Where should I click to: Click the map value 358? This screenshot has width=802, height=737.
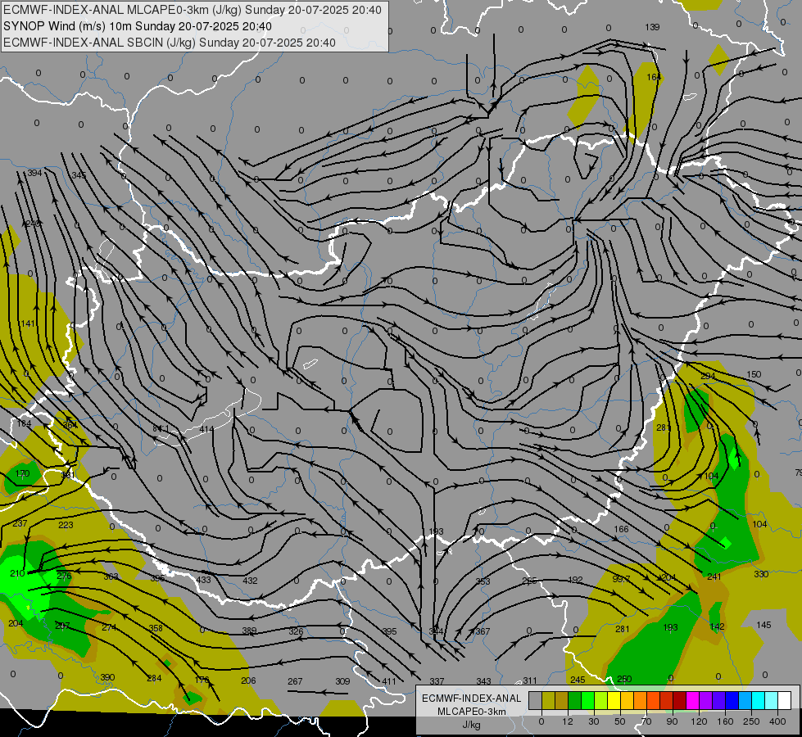(x=156, y=628)
